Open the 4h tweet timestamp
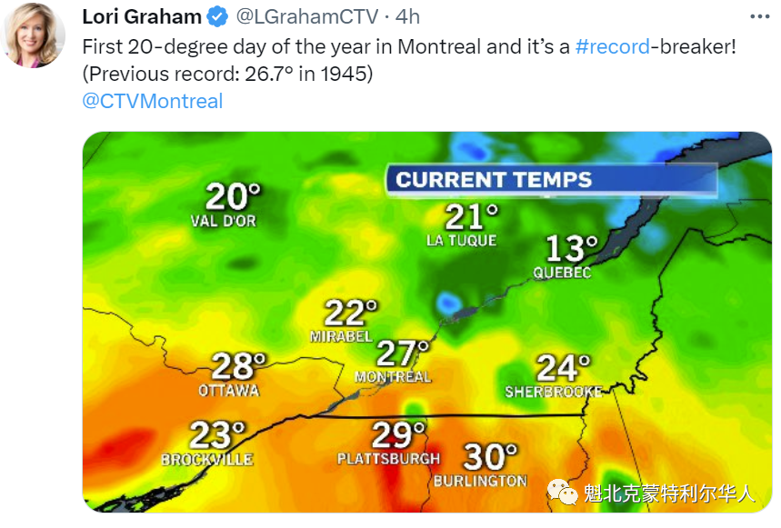 click(407, 17)
